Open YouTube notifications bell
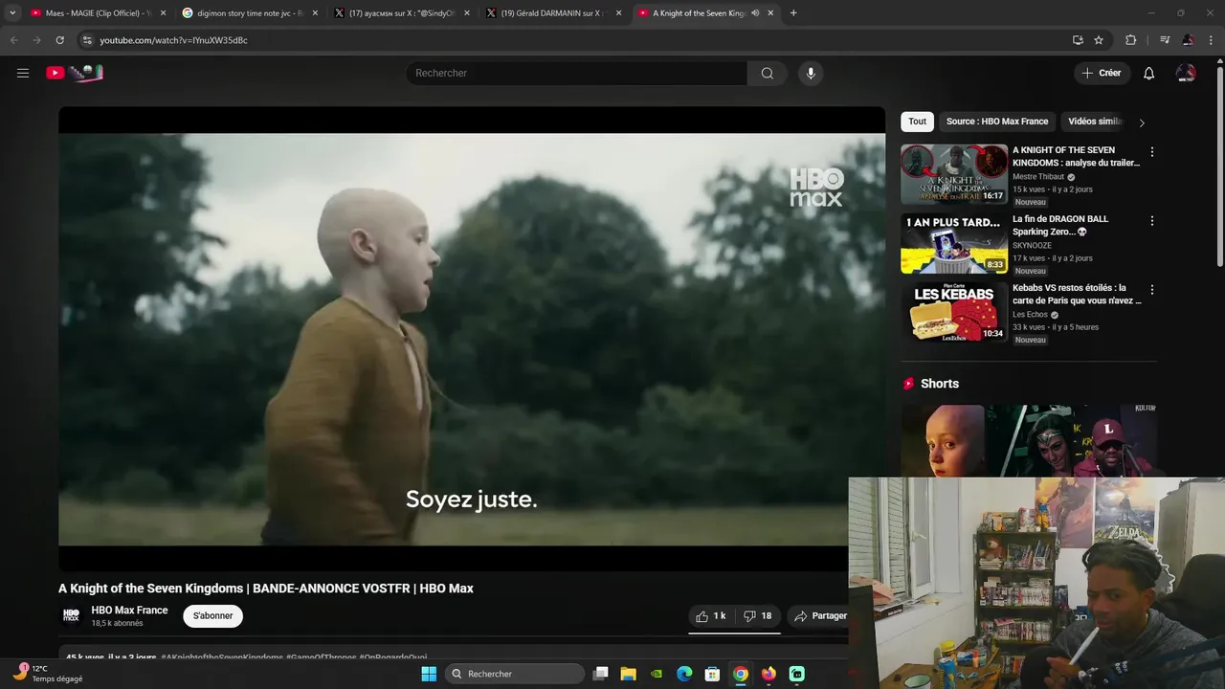 pyautogui.click(x=1148, y=73)
